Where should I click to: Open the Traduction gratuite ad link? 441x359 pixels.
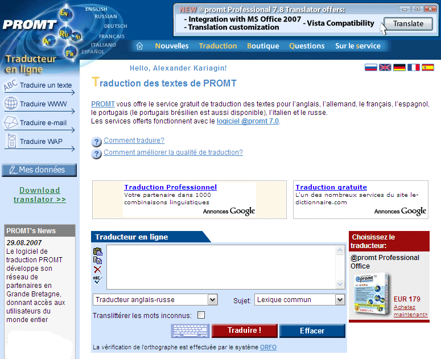pyautogui.click(x=331, y=187)
